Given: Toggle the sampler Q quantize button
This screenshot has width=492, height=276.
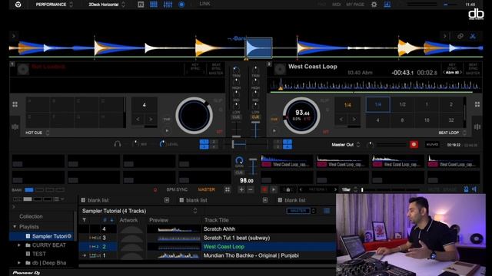Looking at the screenshot, I should [x=155, y=189].
